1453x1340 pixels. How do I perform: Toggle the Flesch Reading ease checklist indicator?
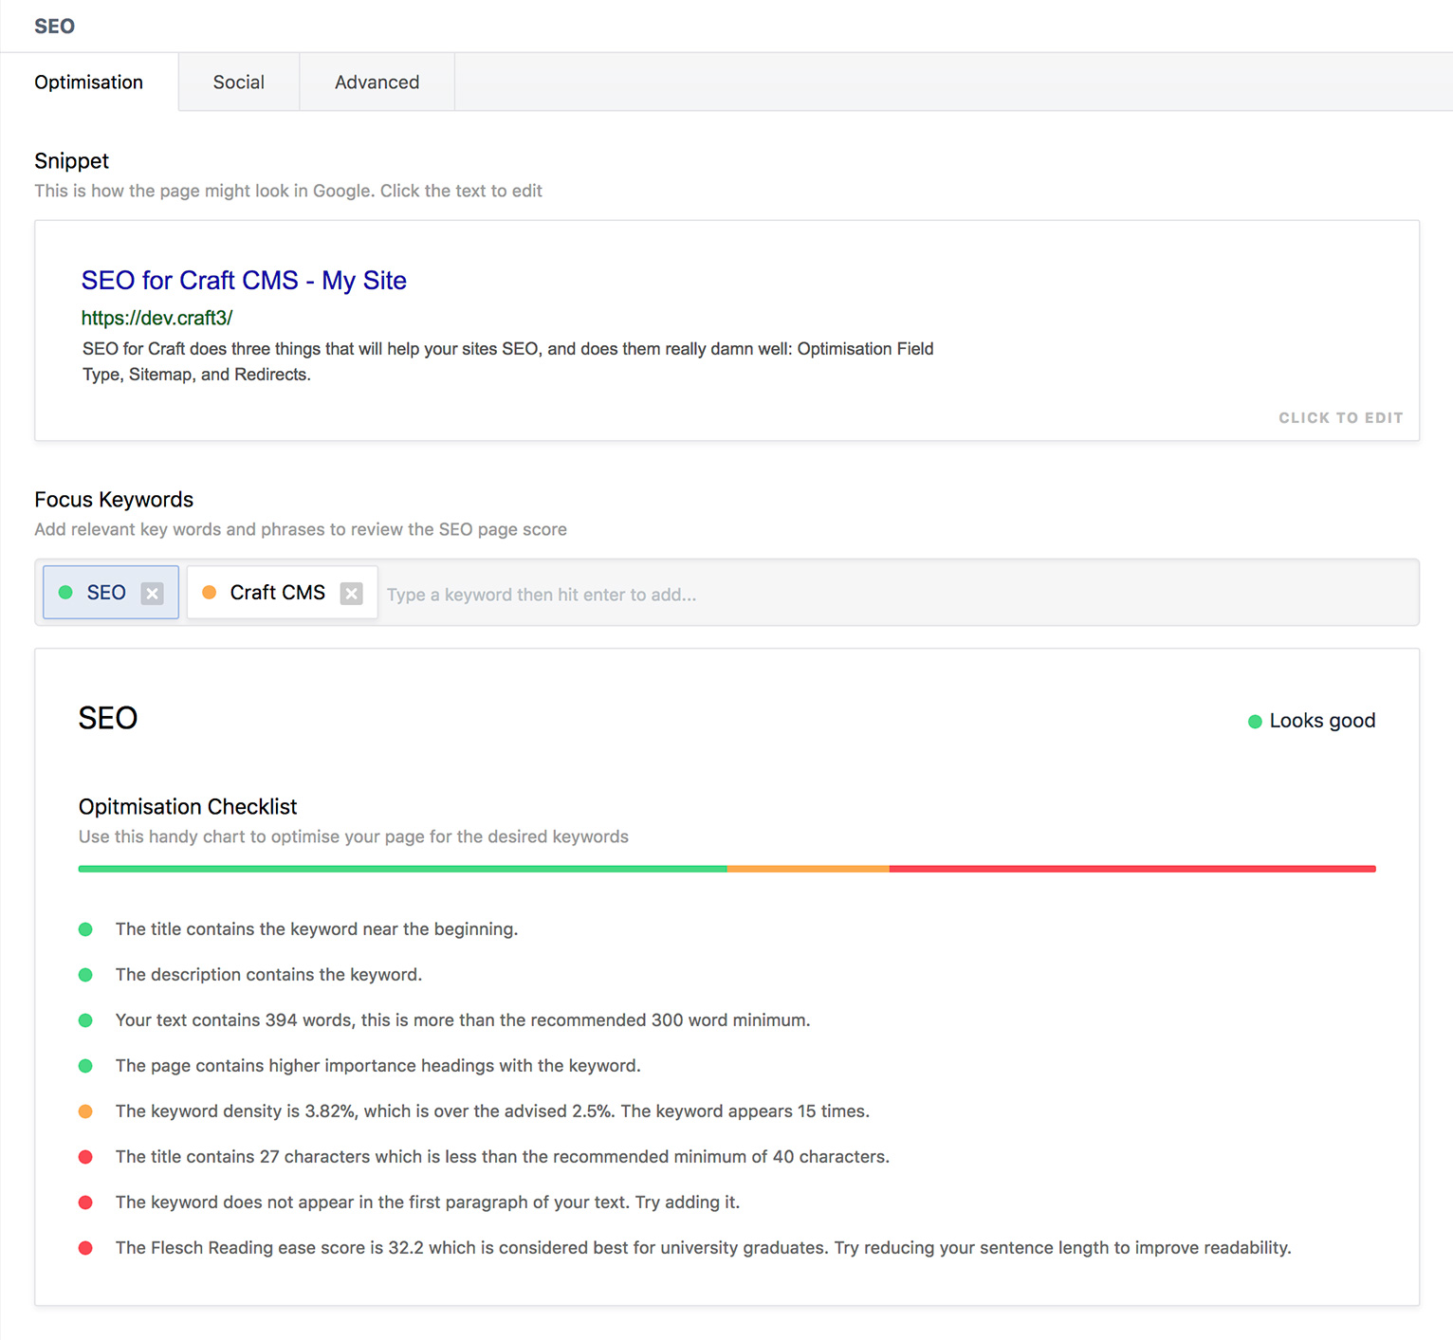coord(86,1247)
